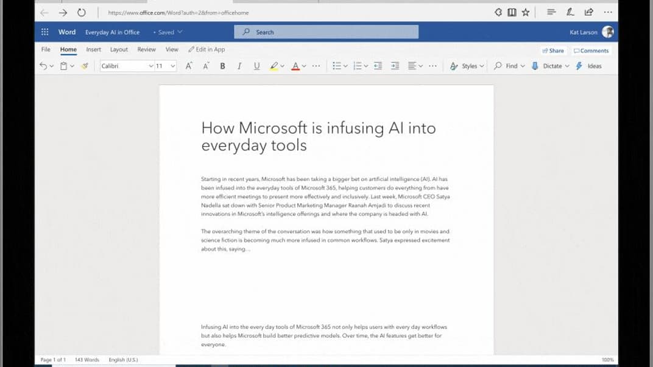653x367 pixels.
Task: Open the Saved status dropdown
Action: (x=168, y=32)
